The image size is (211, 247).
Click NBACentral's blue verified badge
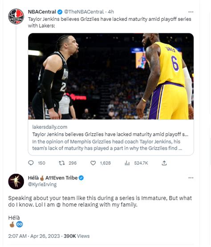[60, 12]
